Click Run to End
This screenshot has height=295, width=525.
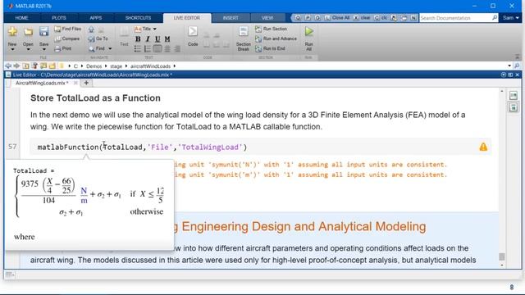pos(270,48)
